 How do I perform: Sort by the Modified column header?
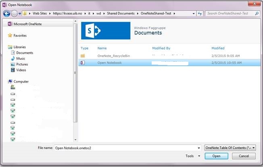tap(218, 48)
